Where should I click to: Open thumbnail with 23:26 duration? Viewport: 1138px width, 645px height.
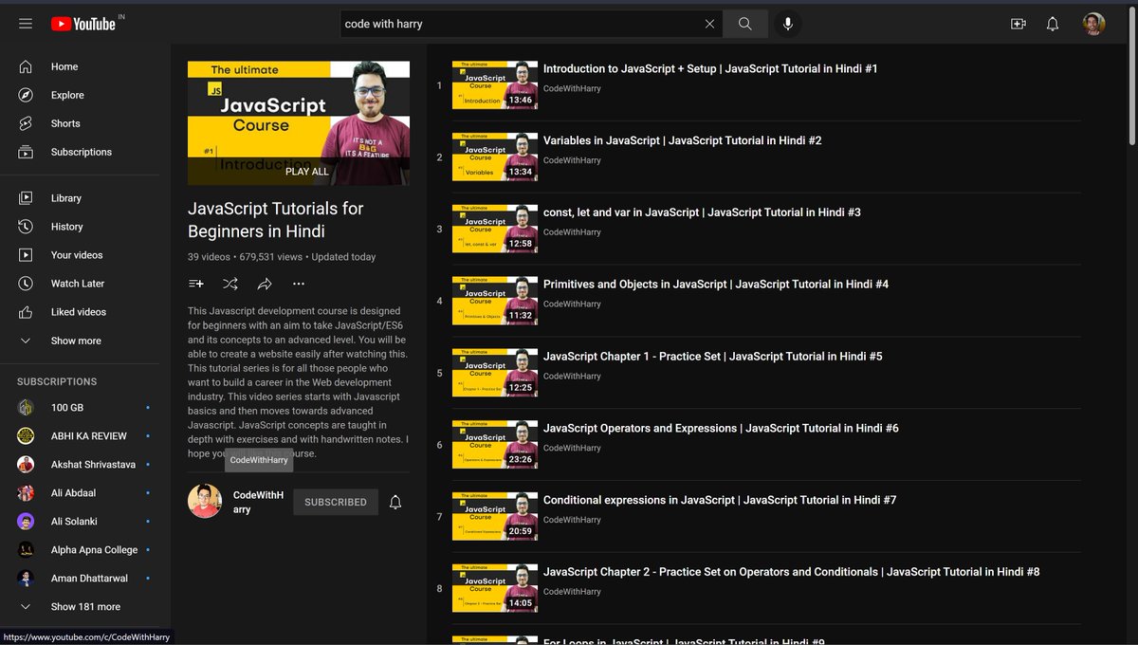495,445
